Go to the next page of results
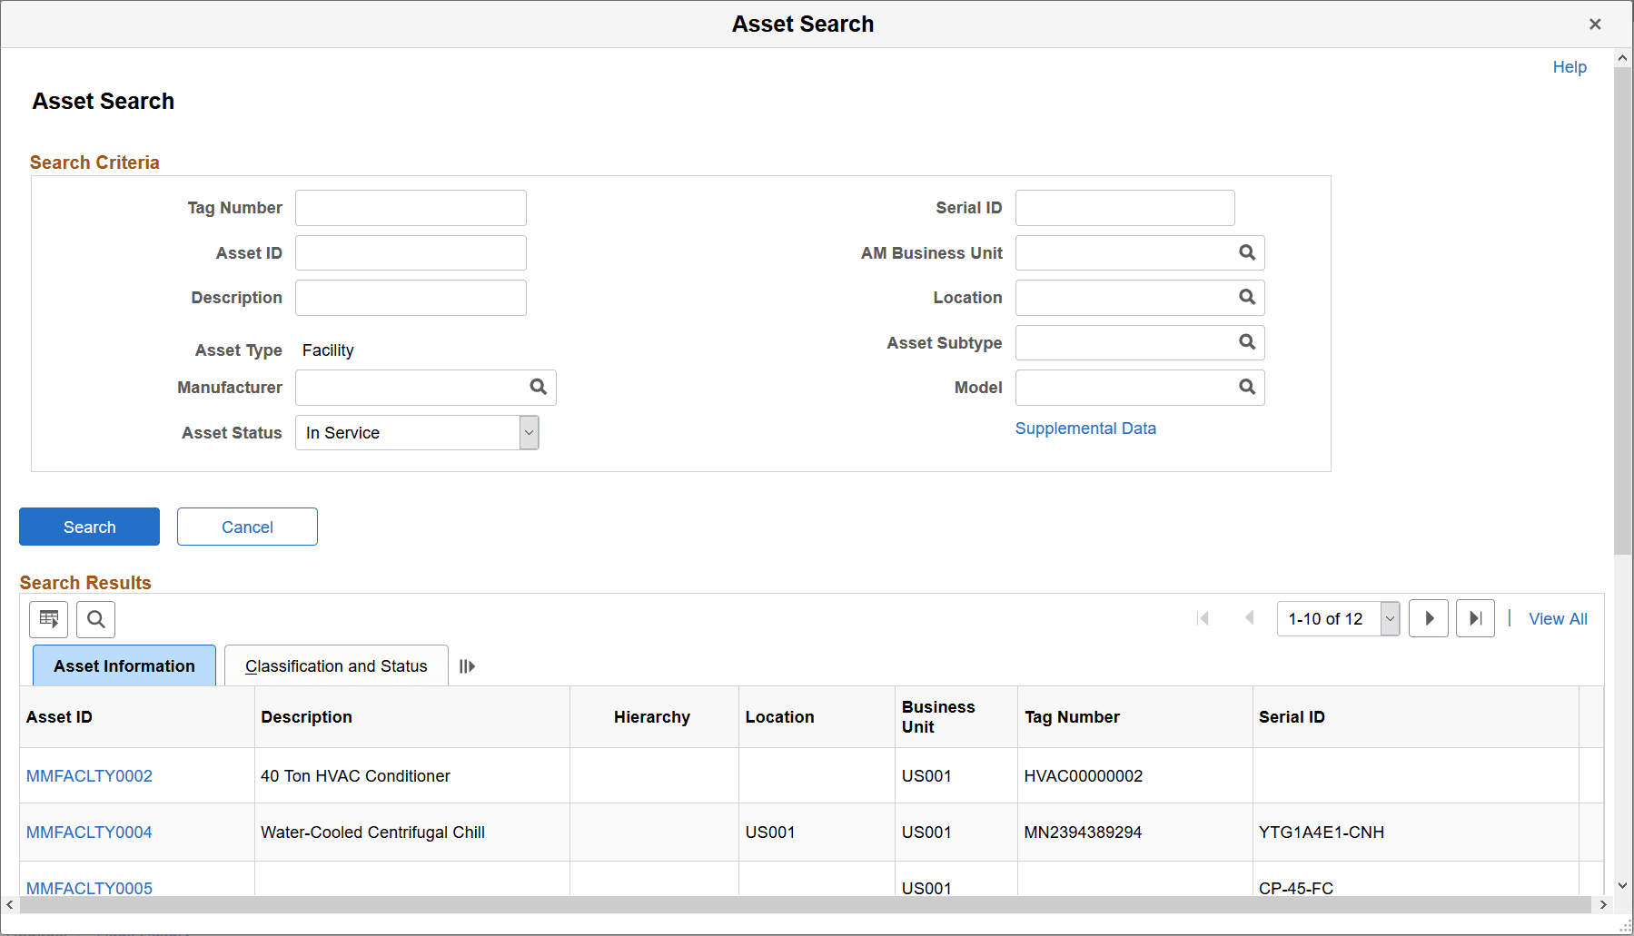Image resolution: width=1634 pixels, height=936 pixels. [x=1428, y=618]
